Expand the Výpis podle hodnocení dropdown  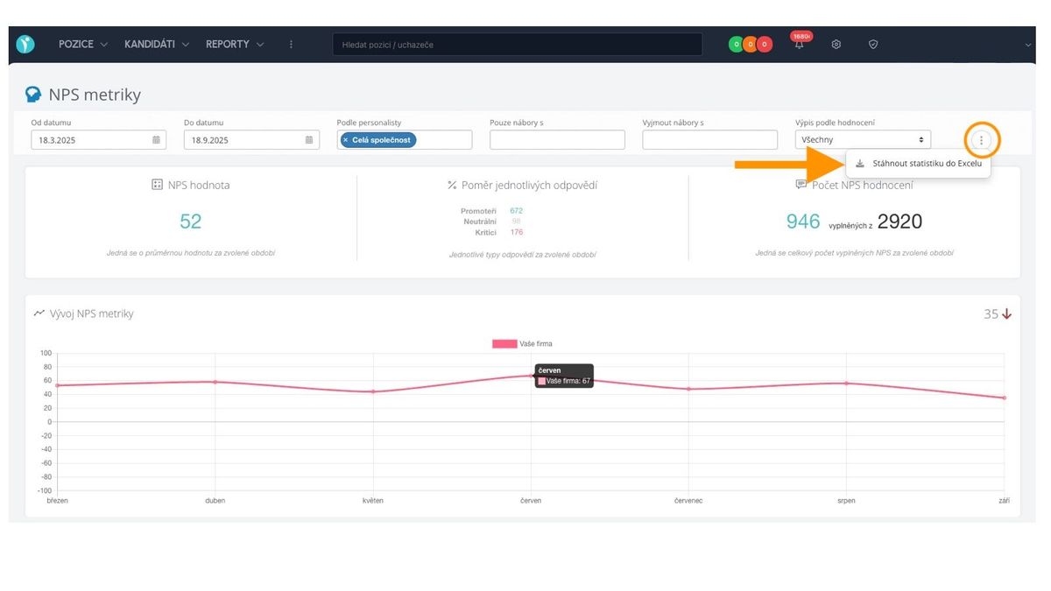click(x=863, y=140)
